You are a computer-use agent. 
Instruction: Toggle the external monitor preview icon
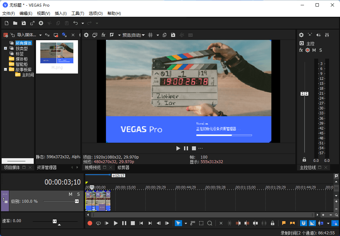[x=95, y=35]
